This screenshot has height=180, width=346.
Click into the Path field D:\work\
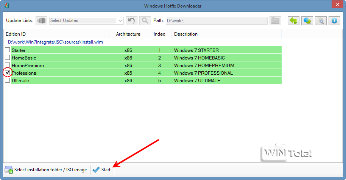click(217, 21)
